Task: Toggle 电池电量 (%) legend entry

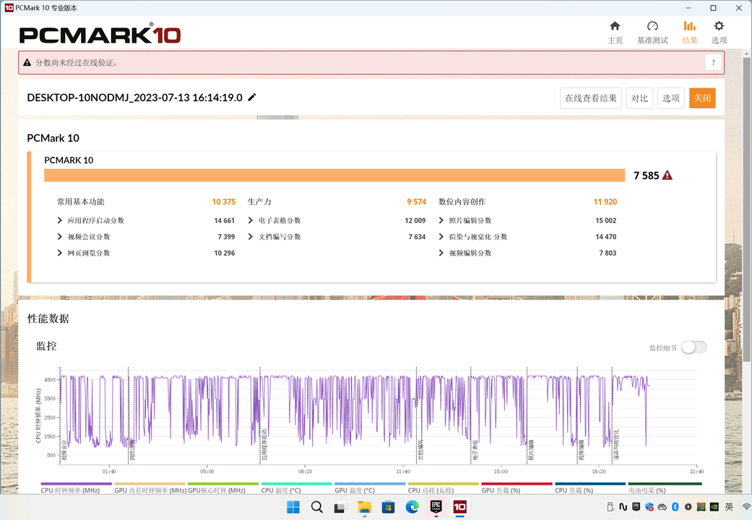Action: (665, 487)
